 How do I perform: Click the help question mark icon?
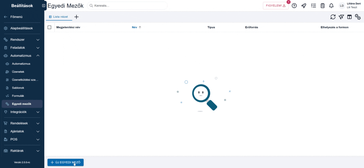(294, 6)
